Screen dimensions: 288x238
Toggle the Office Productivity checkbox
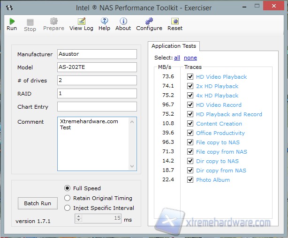tap(190, 133)
